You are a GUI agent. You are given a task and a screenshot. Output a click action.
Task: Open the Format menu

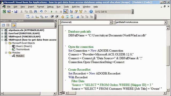click(40, 7)
